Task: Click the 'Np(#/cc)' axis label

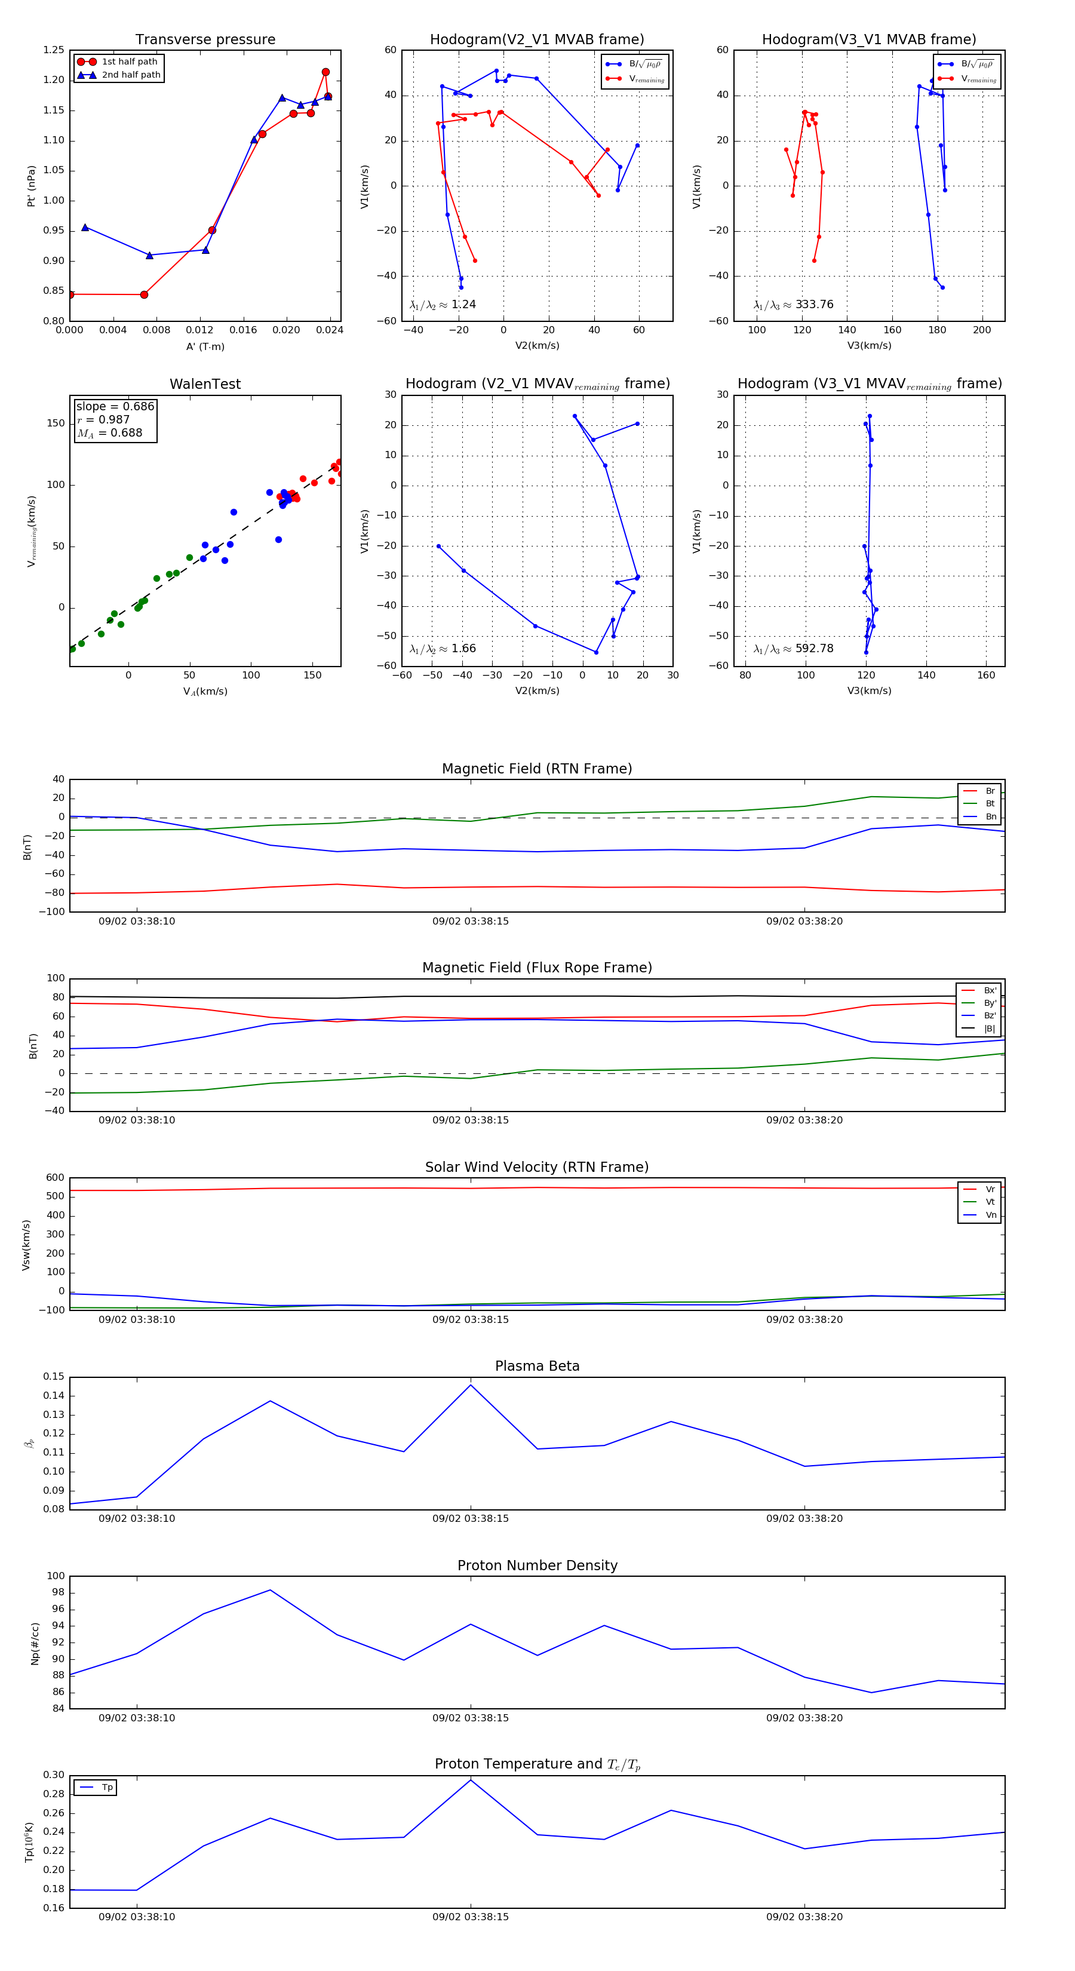Action: [35, 1644]
